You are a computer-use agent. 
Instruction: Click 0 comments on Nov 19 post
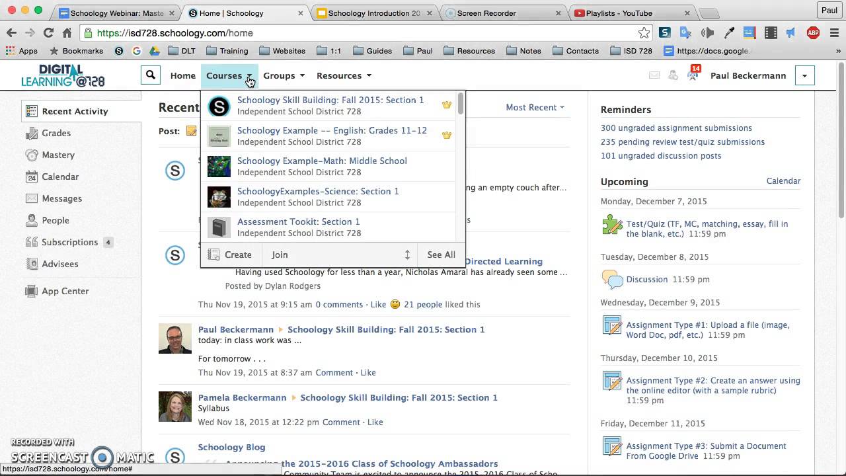[339, 305]
